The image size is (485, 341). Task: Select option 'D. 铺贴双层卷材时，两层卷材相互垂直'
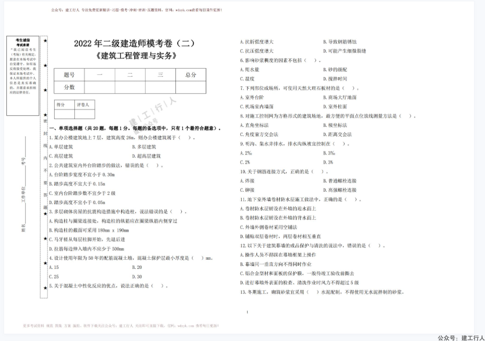(x=280, y=236)
